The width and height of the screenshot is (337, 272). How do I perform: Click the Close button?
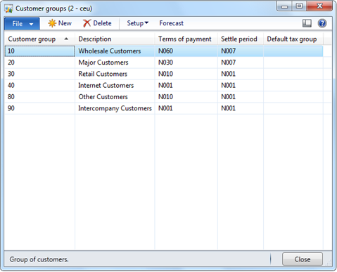303,259
